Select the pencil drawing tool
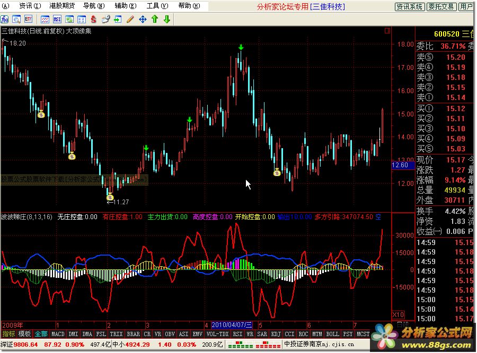This screenshot has width=477, height=353. pos(130,20)
